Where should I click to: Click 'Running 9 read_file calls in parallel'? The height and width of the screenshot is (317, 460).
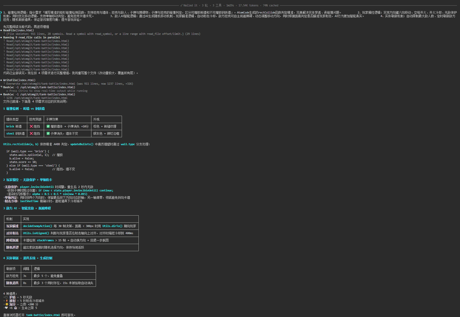point(32,37)
